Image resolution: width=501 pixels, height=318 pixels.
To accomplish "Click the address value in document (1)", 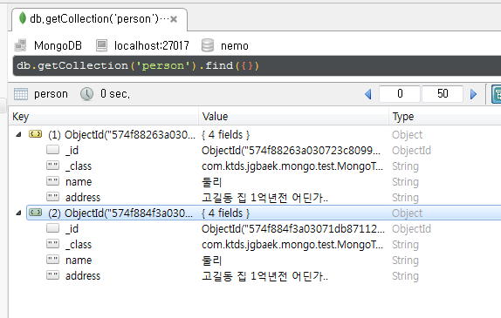I will click(264, 198).
